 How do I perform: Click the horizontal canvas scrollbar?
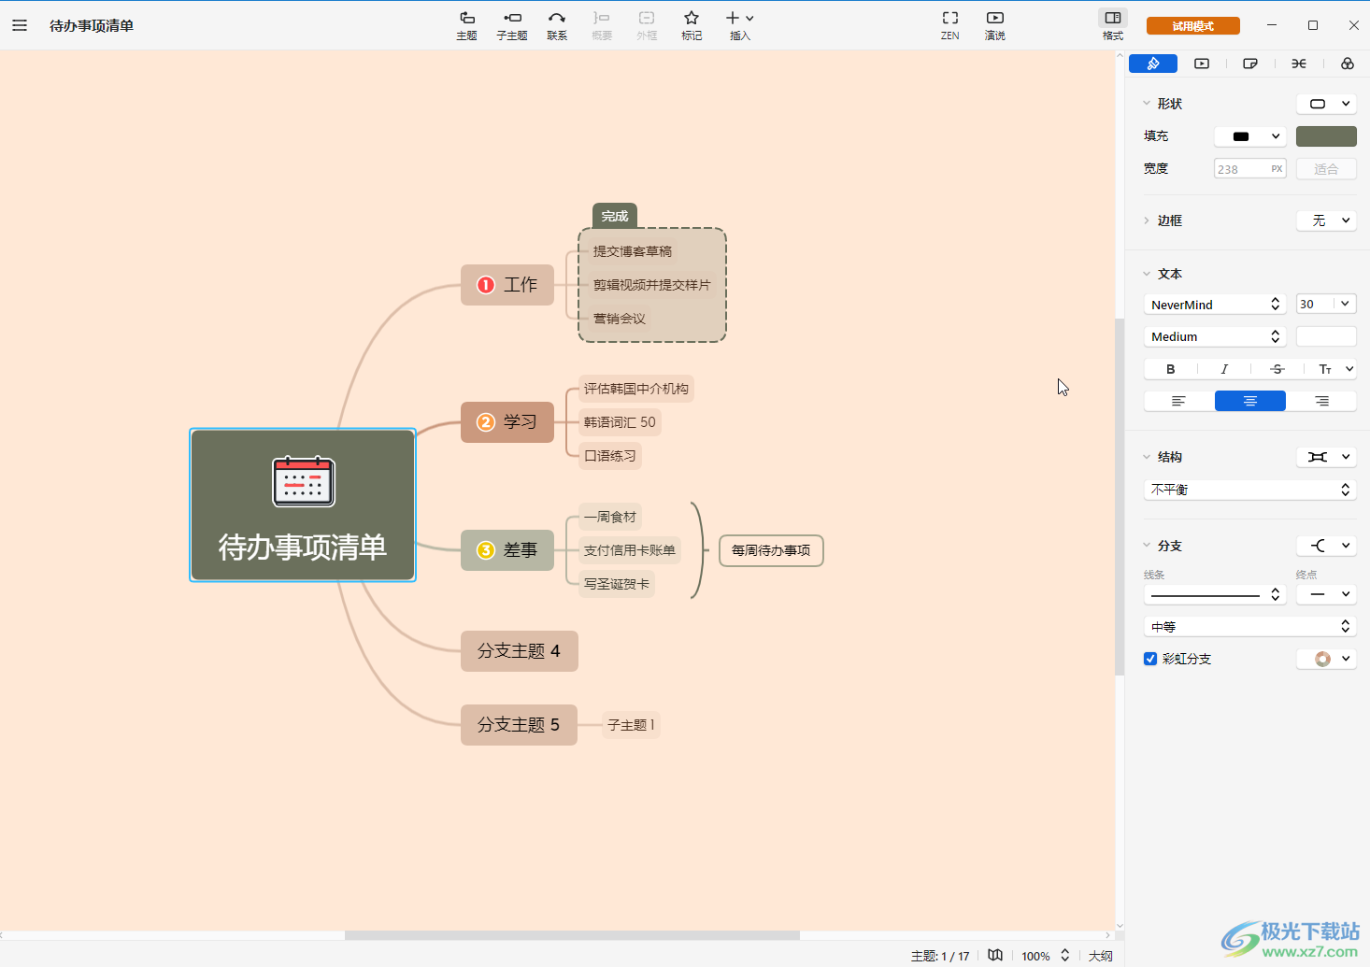pyautogui.click(x=572, y=935)
